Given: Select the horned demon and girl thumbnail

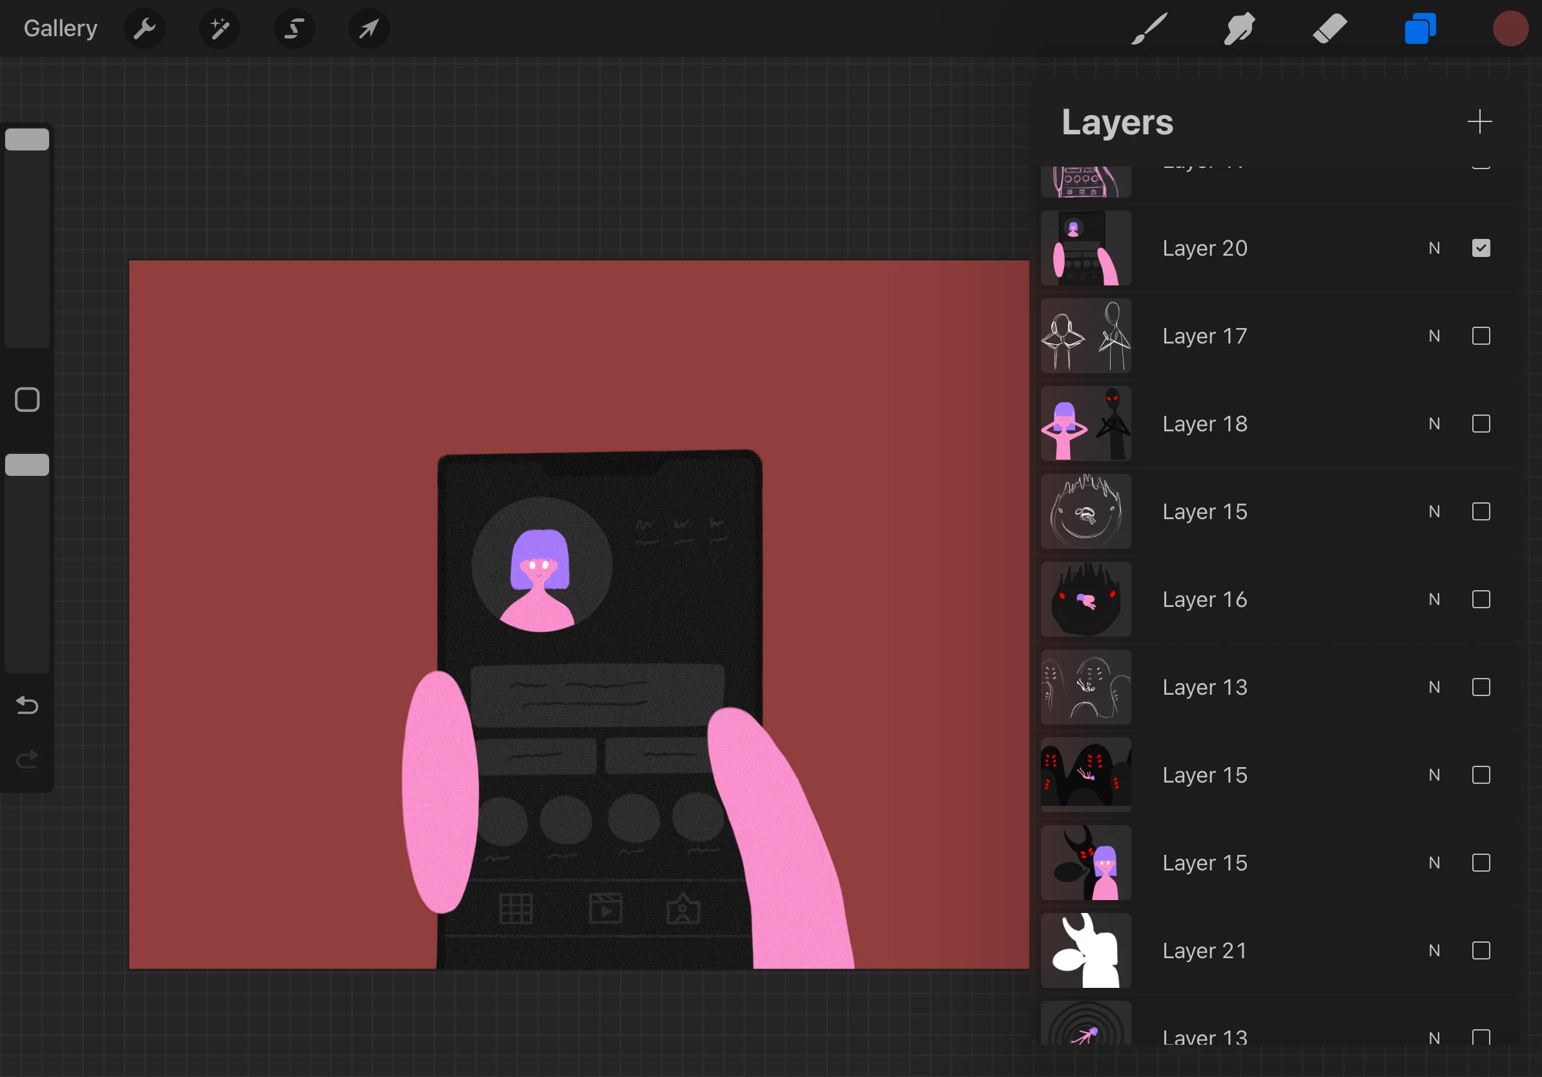Looking at the screenshot, I should click(1086, 863).
